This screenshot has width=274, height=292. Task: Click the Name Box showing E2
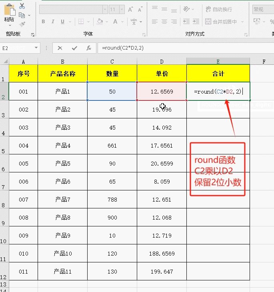pos(17,48)
